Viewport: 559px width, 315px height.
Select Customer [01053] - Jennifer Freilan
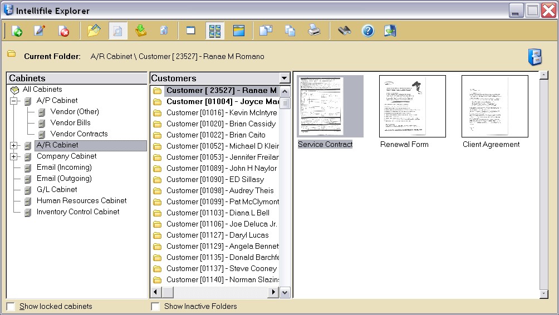tap(223, 157)
